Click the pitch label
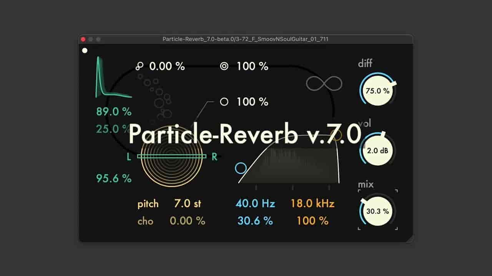The height and width of the screenshot is (276, 492). point(148,204)
